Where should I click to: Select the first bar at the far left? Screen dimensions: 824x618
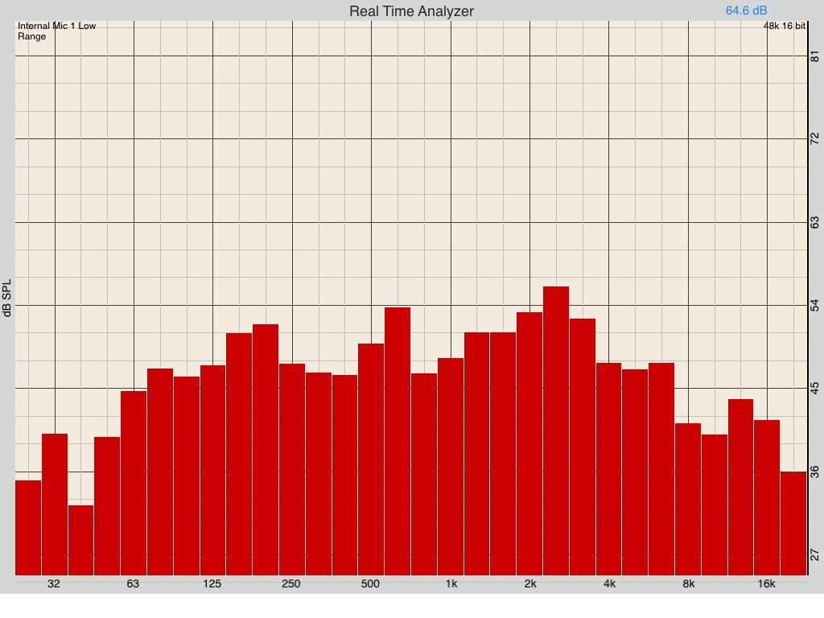pos(28,527)
